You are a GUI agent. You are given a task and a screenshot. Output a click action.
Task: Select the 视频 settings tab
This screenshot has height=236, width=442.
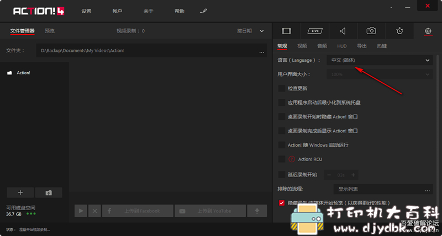pos(302,46)
